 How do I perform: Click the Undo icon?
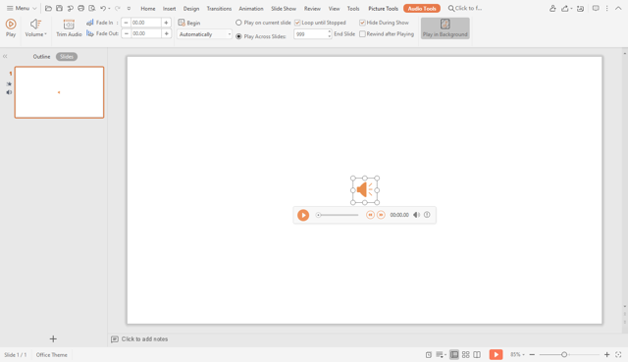click(103, 9)
